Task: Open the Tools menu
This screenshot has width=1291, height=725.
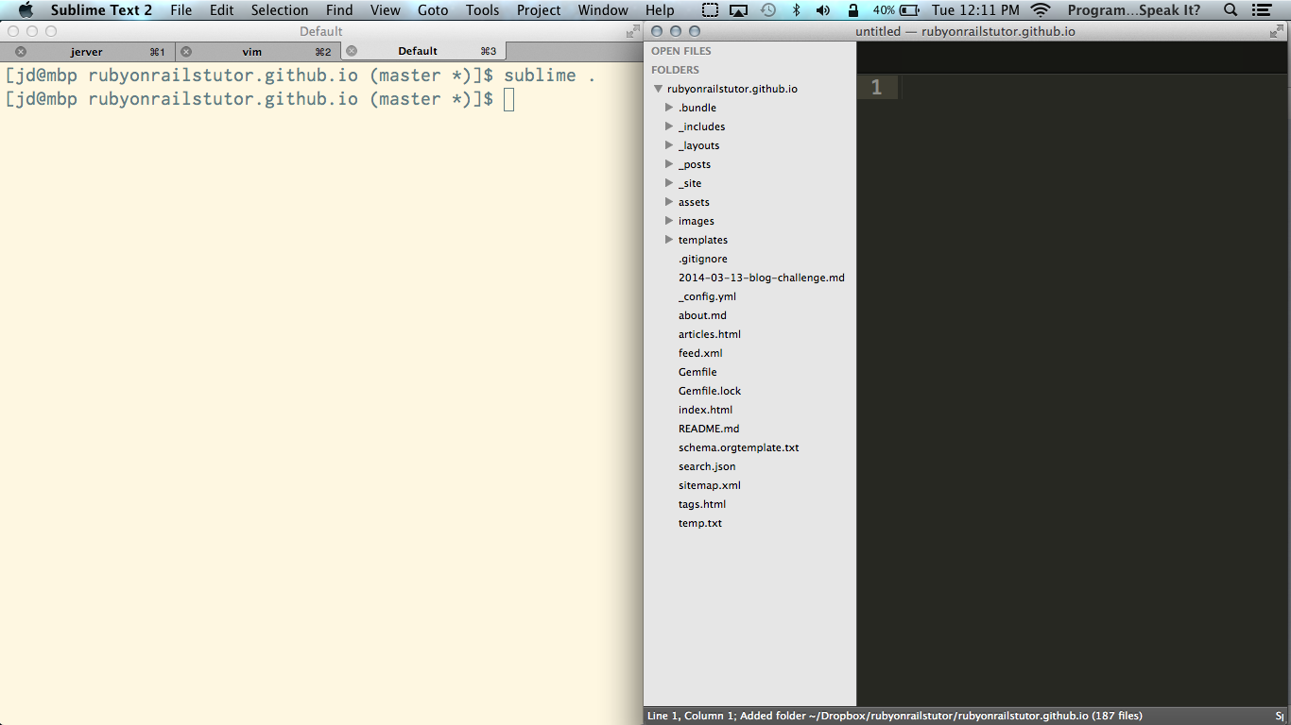Action: 482,10
